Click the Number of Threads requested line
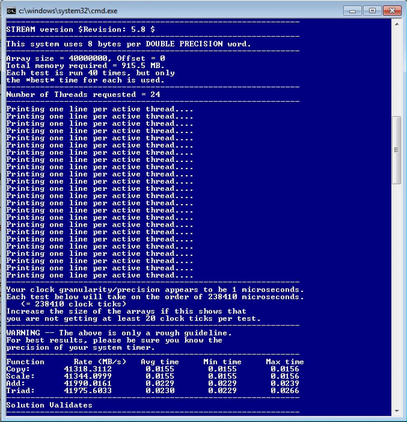This screenshot has width=407, height=422. (x=83, y=94)
